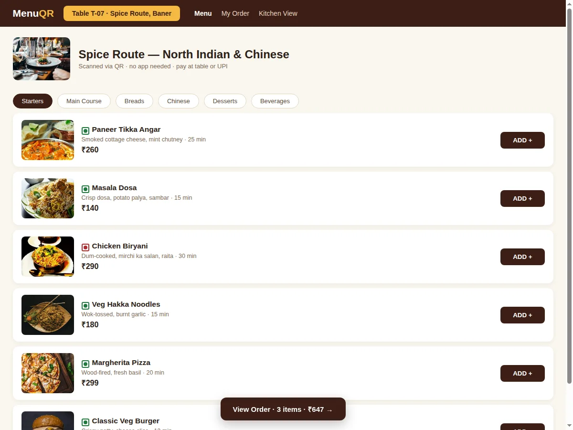This screenshot has height=430, width=573.
Task: Click the veg icon beside Margherita Pizza
Action: click(x=85, y=364)
